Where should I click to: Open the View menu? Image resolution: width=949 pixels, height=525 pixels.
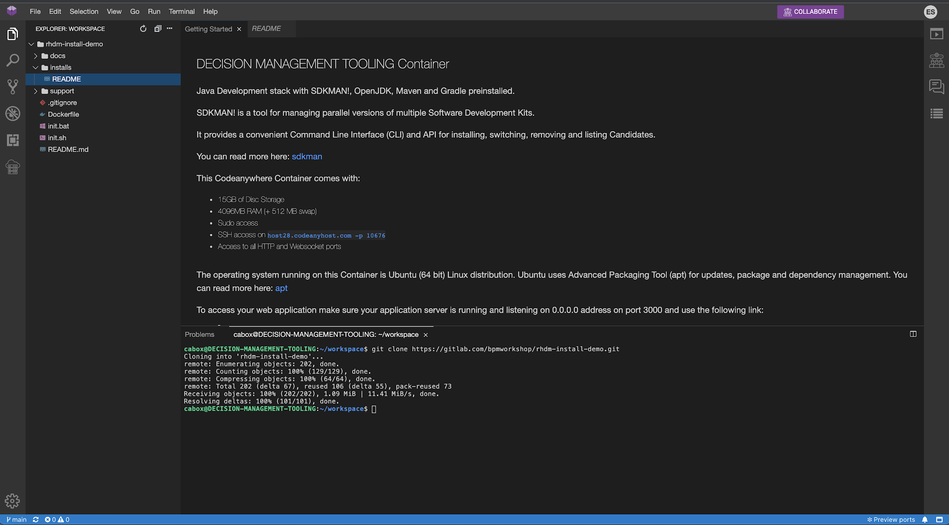point(114,12)
